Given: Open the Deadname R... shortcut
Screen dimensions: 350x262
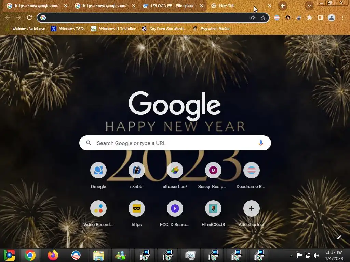Looking at the screenshot, I should [251, 176].
